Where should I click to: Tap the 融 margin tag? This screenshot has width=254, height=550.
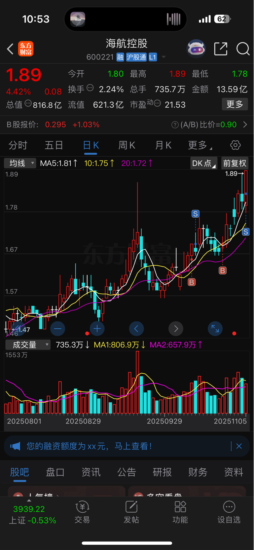pos(120,57)
